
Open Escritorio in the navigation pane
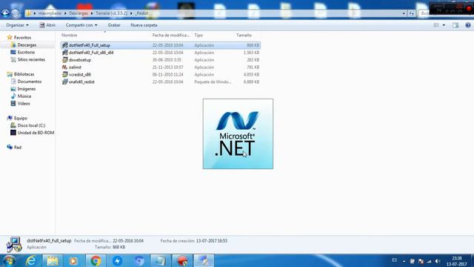pos(26,53)
